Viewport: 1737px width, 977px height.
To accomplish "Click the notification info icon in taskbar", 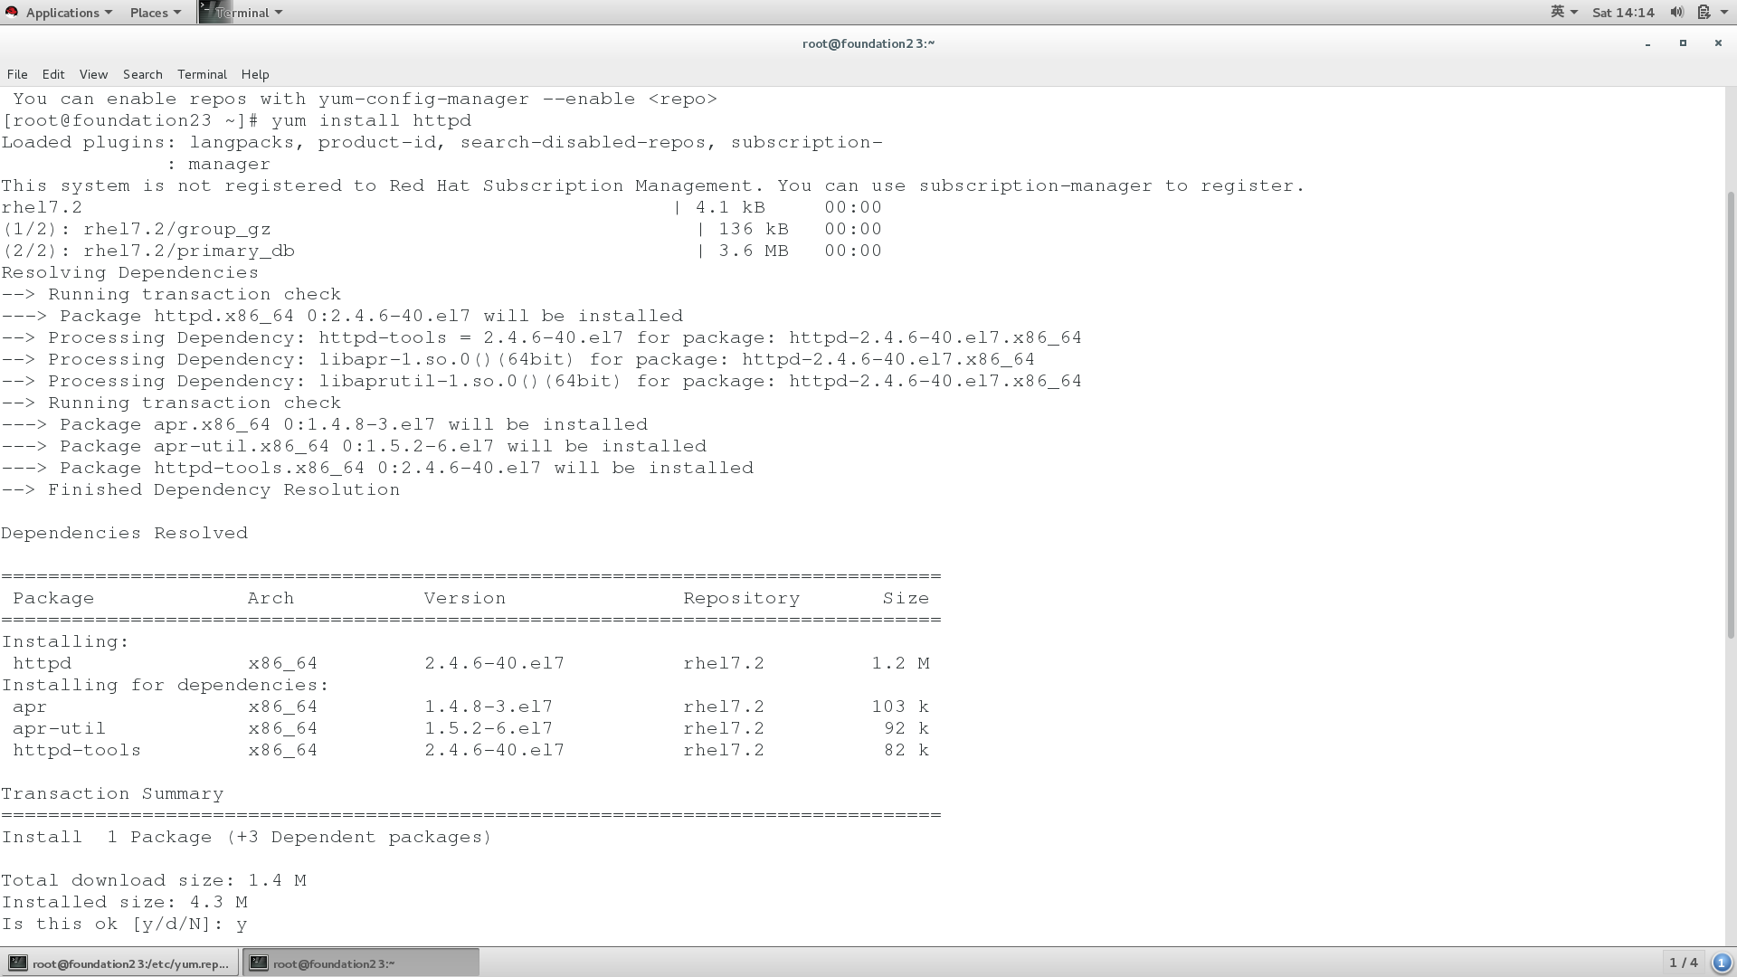I will pos(1722,963).
